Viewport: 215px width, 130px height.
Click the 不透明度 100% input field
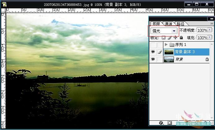tap(202, 30)
